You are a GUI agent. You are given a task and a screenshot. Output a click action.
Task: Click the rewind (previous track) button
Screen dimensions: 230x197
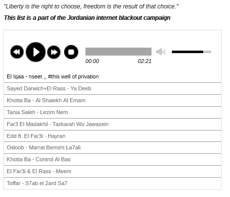tap(17, 52)
